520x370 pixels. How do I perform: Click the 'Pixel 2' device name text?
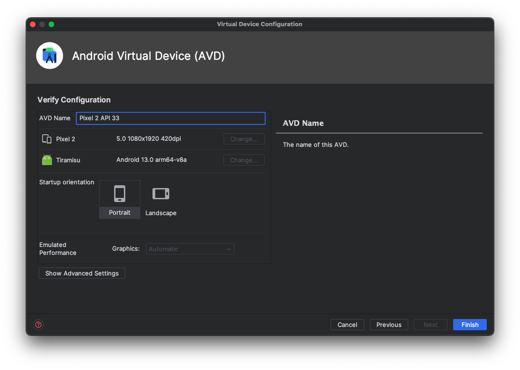65,139
